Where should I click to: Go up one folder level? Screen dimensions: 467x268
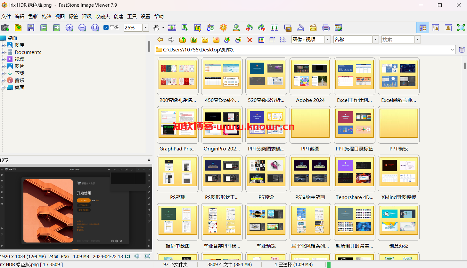coord(183,40)
